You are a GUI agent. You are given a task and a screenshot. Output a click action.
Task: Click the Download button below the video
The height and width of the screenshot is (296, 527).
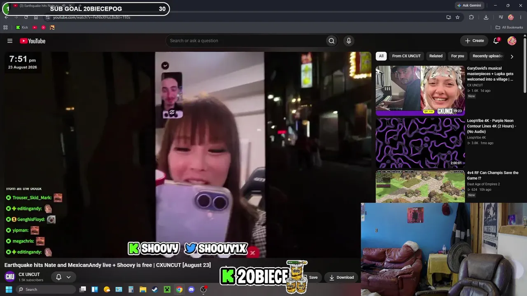pos(341,277)
